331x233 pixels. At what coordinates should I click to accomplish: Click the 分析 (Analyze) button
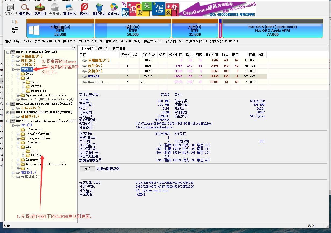(87, 169)
